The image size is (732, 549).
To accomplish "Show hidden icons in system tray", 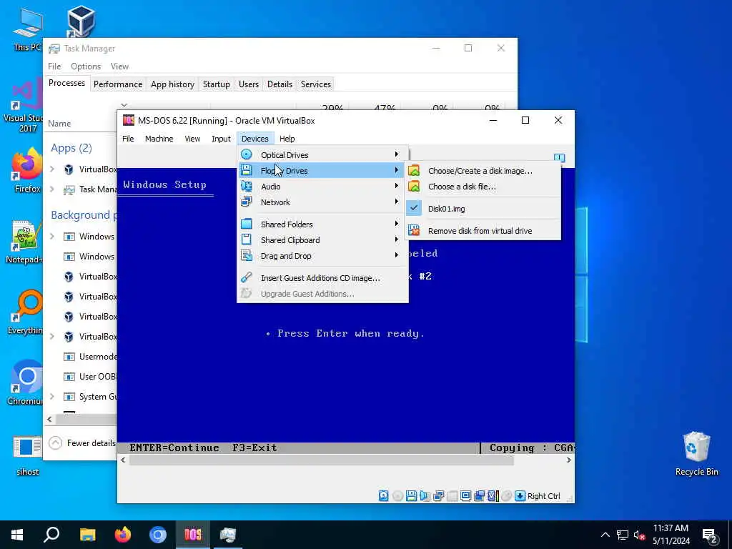I will click(x=605, y=535).
